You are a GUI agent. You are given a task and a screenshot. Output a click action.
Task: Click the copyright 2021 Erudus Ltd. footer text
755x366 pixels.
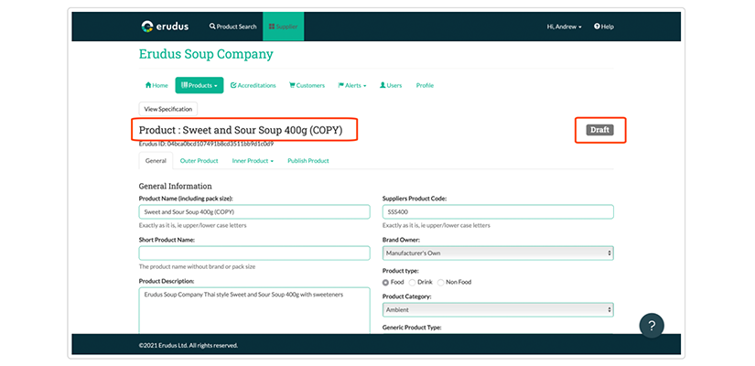tap(188, 345)
